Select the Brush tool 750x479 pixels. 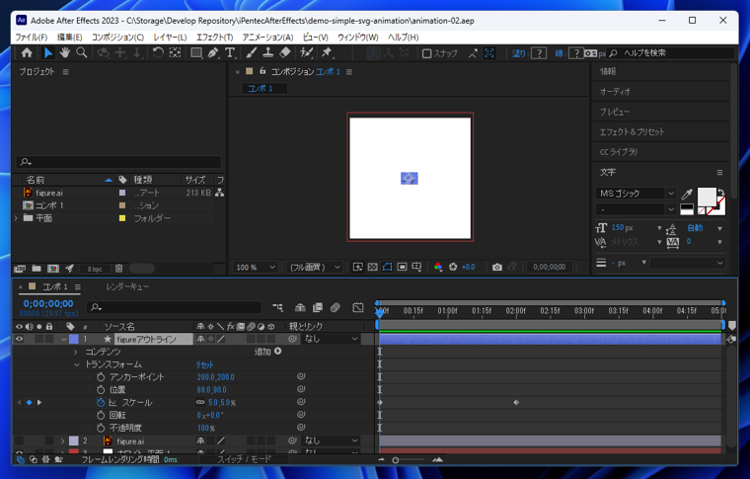252,52
